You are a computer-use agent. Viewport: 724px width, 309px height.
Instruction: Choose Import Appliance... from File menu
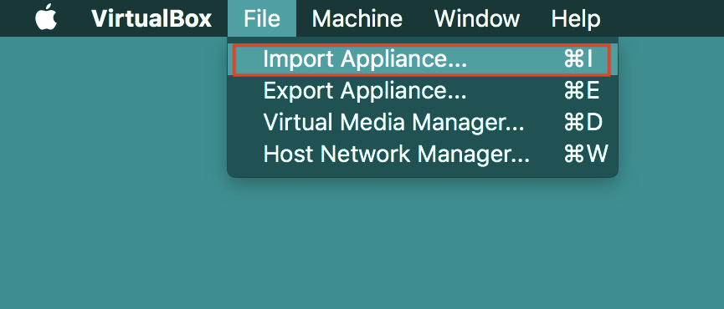tap(422, 60)
